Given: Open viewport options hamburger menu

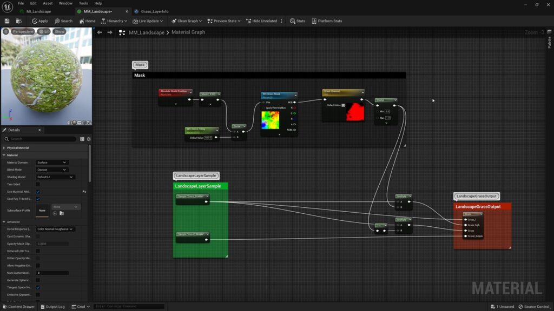Looking at the screenshot, I should point(6,31).
